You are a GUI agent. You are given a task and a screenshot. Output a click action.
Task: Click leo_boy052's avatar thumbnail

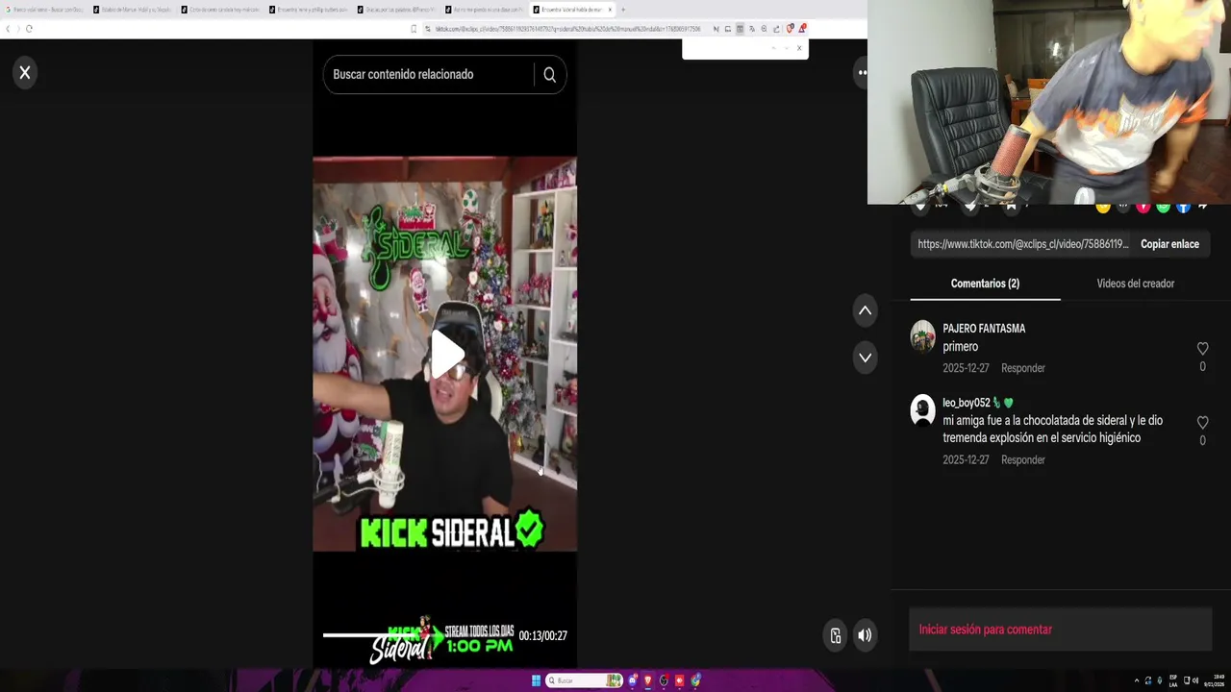(923, 410)
